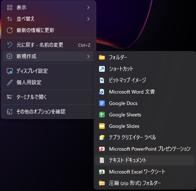
Task: Expand the 並べ替え submenu chevron
Action: click(88, 19)
